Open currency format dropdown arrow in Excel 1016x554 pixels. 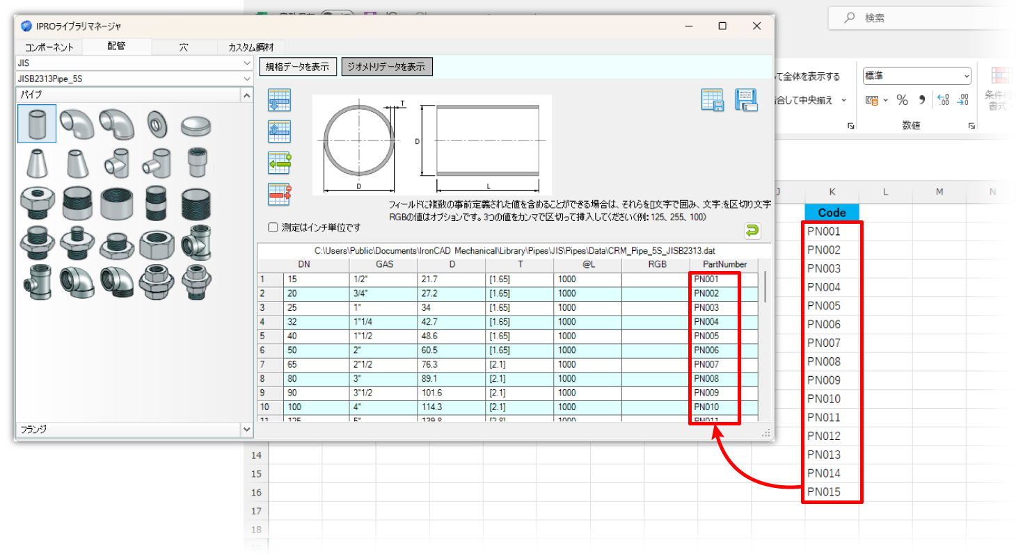click(x=886, y=100)
